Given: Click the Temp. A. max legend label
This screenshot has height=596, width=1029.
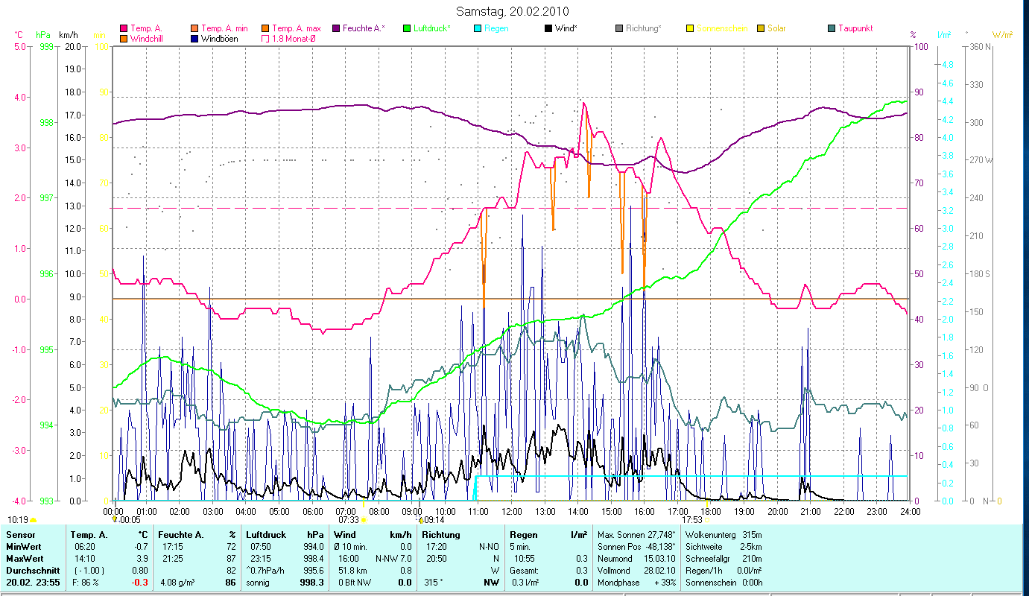Looking at the screenshot, I should click(x=297, y=29).
